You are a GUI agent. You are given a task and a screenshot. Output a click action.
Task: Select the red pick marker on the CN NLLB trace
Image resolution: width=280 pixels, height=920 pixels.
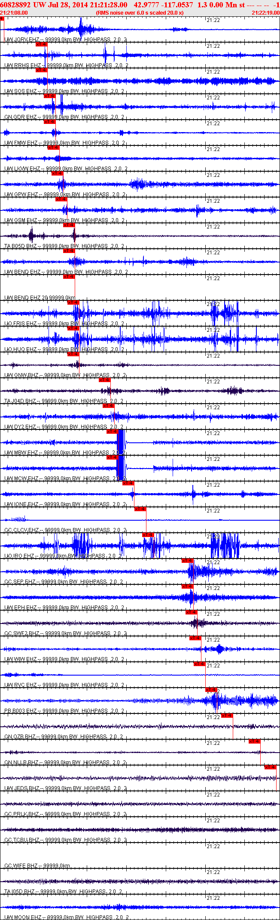(x=255, y=741)
